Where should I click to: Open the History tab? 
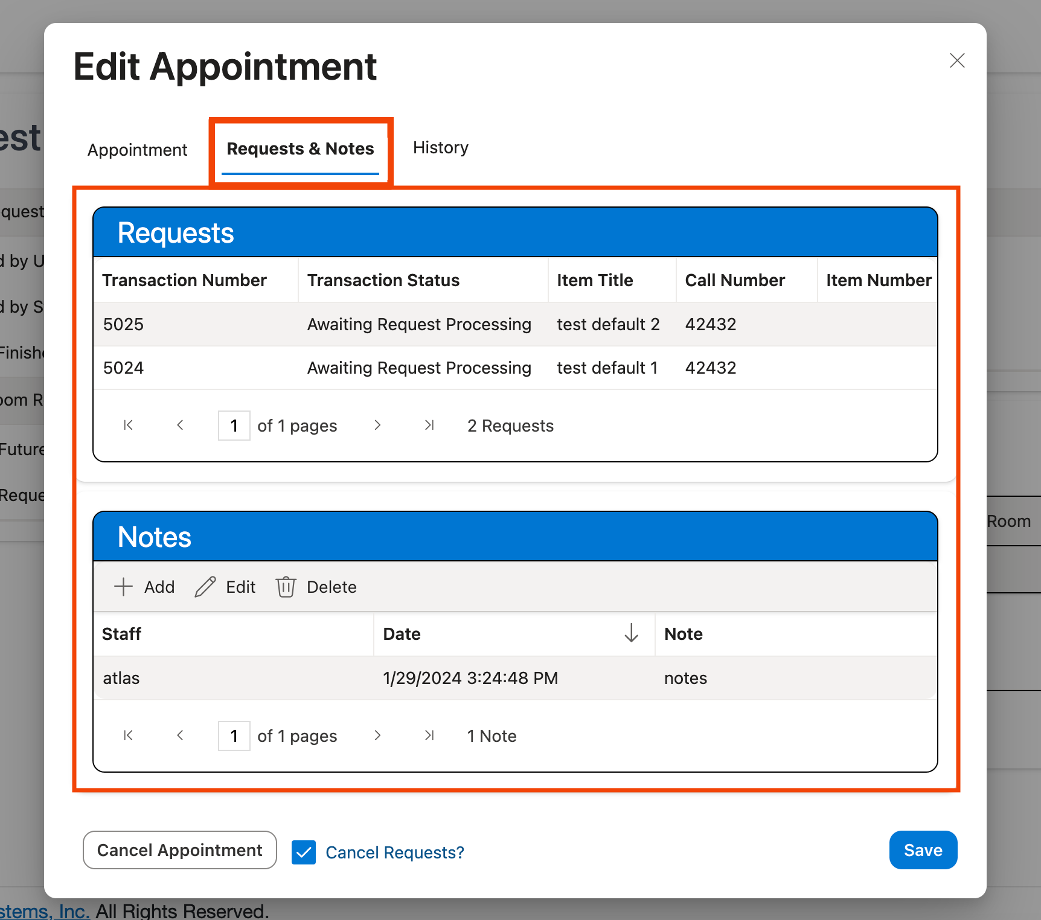coord(440,147)
